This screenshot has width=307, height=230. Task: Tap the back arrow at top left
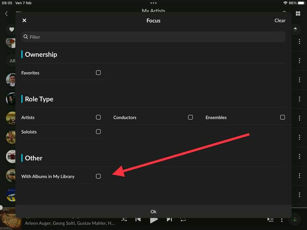coord(6,13)
